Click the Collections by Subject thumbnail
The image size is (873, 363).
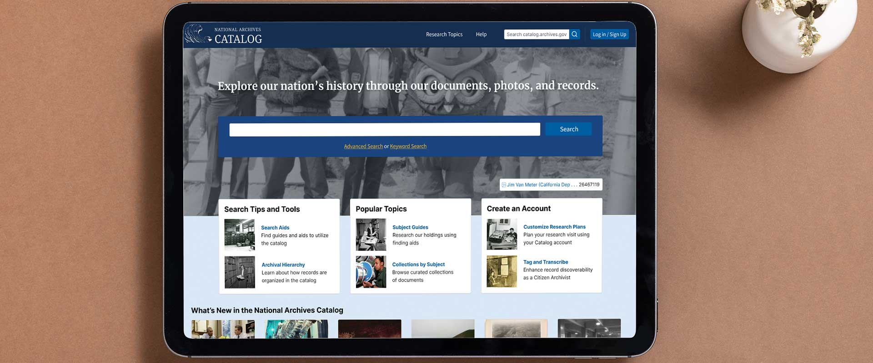click(x=371, y=272)
